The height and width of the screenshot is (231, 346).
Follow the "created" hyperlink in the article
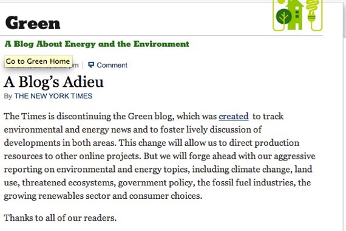[234, 116]
